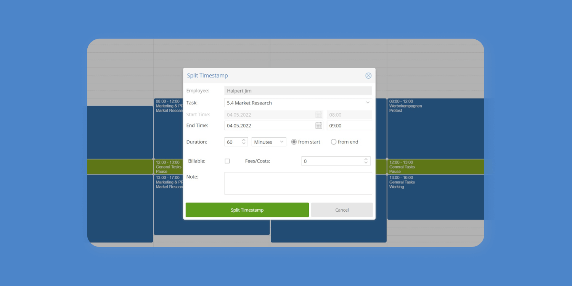Screen dimensions: 572x286
Task: Close the Split Timestamp dialog
Action: 368,76
